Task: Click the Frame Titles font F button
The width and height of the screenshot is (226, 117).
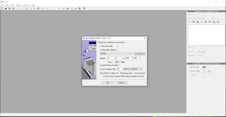Action: (x=204, y=71)
